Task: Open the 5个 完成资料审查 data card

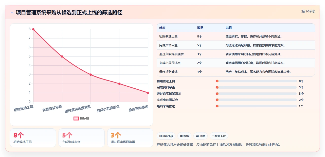Action: tap(82, 138)
